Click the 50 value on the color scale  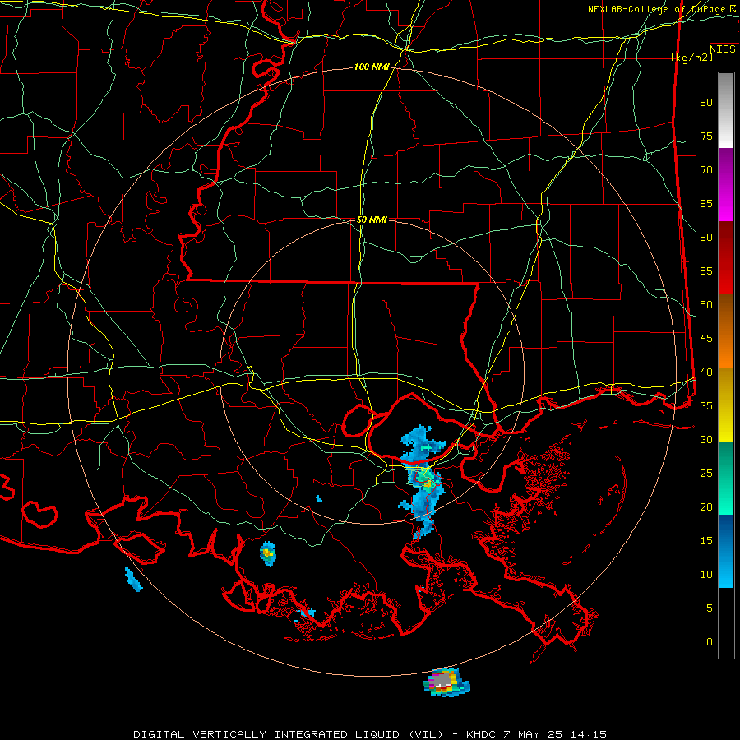pyautogui.click(x=706, y=305)
